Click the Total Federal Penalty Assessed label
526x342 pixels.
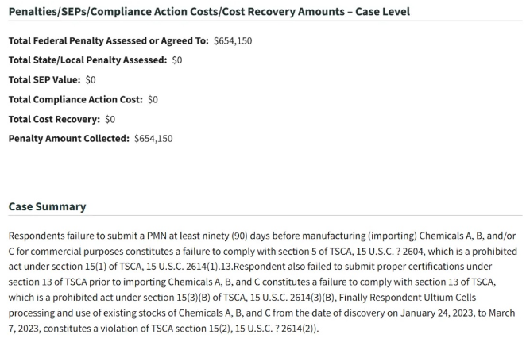pos(108,41)
